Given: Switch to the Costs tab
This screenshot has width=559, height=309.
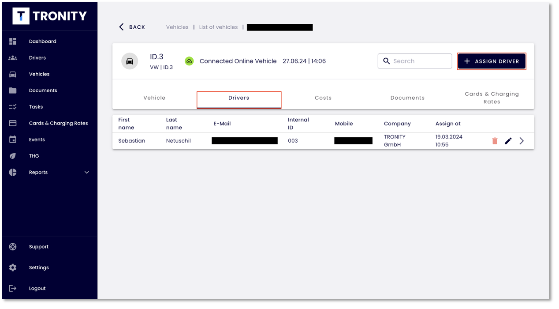Looking at the screenshot, I should click(323, 98).
